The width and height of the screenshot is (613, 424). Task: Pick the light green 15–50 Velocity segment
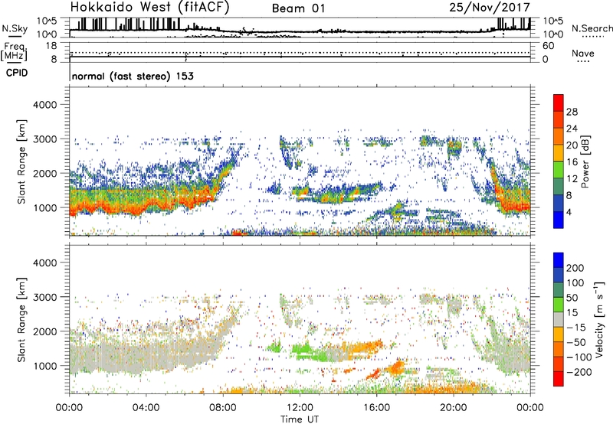coord(559,305)
